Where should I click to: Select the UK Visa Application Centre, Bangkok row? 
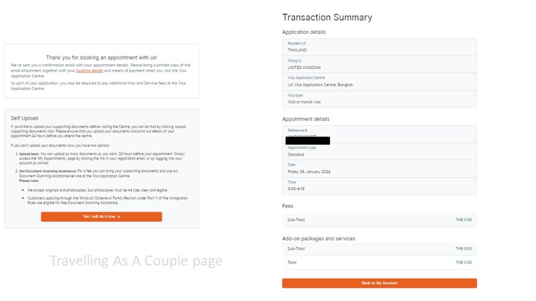pyautogui.click(x=379, y=82)
